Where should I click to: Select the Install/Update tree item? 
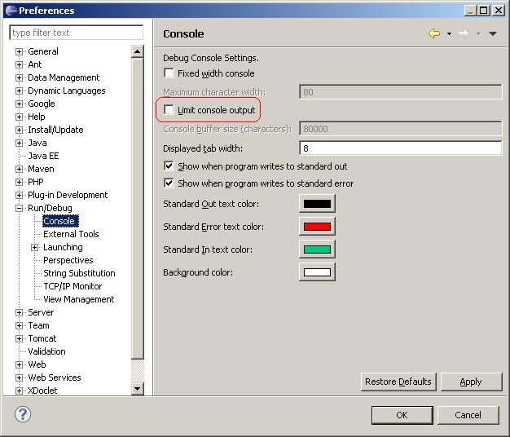point(55,130)
